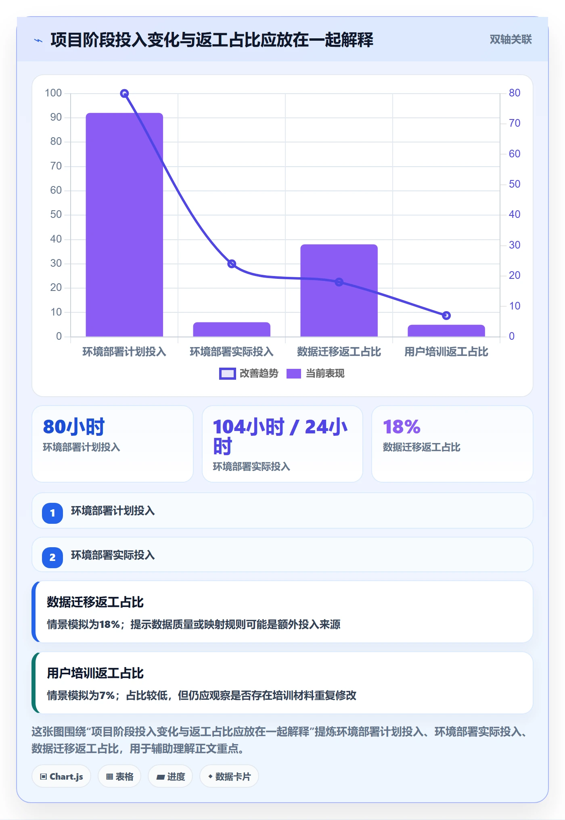Click the number 2 badge icon
Image resolution: width=565 pixels, height=820 pixels.
(x=52, y=558)
